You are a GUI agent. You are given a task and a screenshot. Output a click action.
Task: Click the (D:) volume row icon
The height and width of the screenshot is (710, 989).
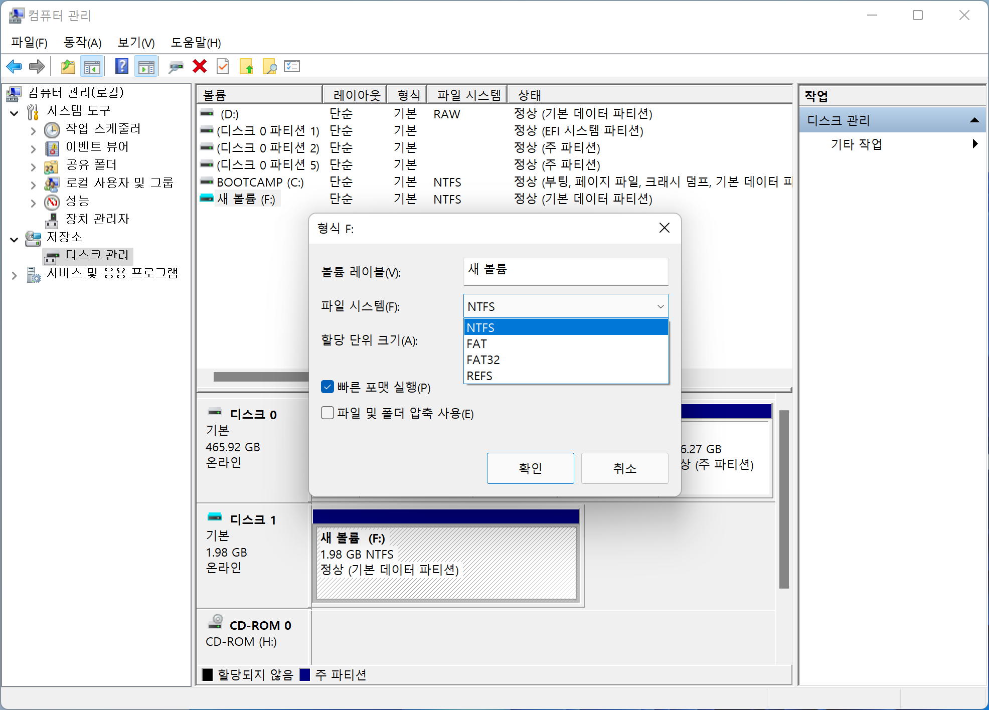[207, 113]
